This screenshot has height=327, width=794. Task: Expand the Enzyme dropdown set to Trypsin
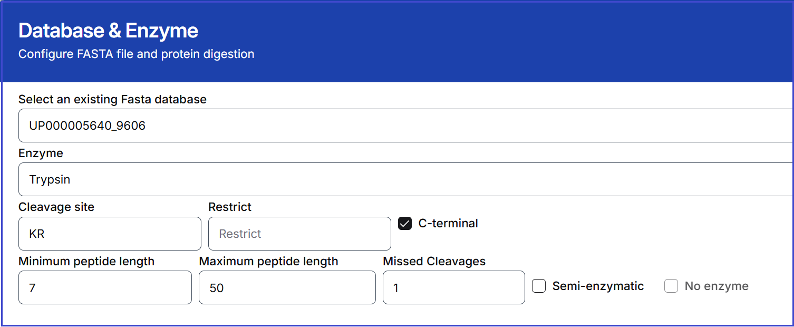click(405, 179)
